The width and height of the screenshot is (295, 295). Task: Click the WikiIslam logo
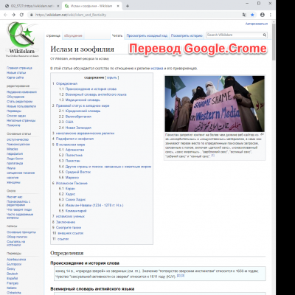22,39
